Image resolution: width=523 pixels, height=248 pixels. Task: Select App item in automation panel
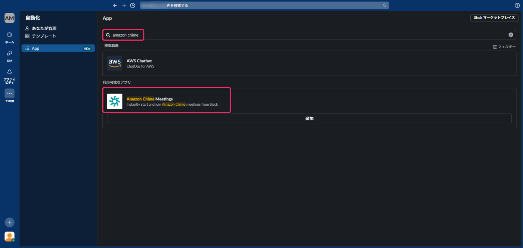tap(58, 48)
